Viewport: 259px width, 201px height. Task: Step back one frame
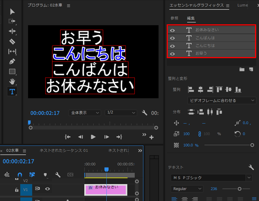pos(81,137)
